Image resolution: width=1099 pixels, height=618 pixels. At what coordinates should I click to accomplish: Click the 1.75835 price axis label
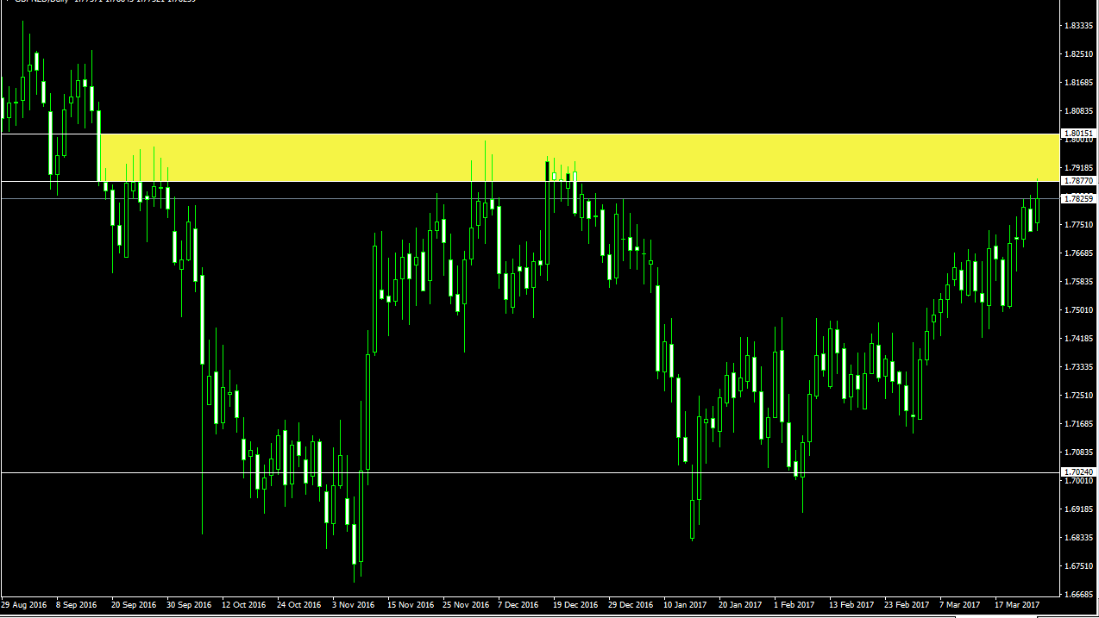(x=1079, y=282)
